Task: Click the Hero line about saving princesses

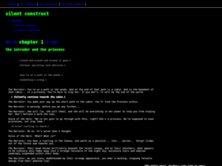Action: 81,120
